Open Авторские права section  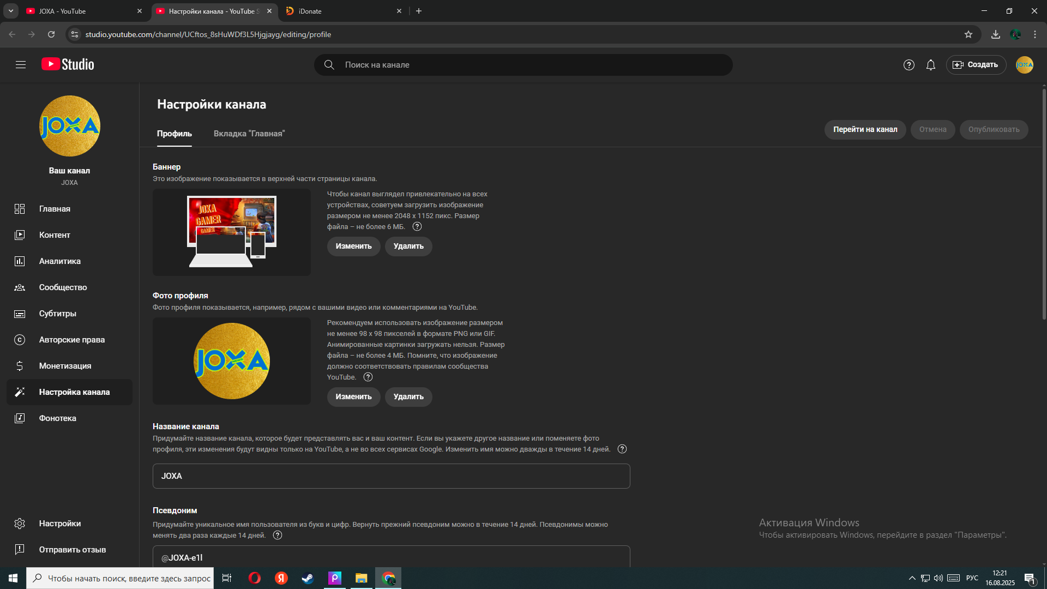tap(71, 340)
